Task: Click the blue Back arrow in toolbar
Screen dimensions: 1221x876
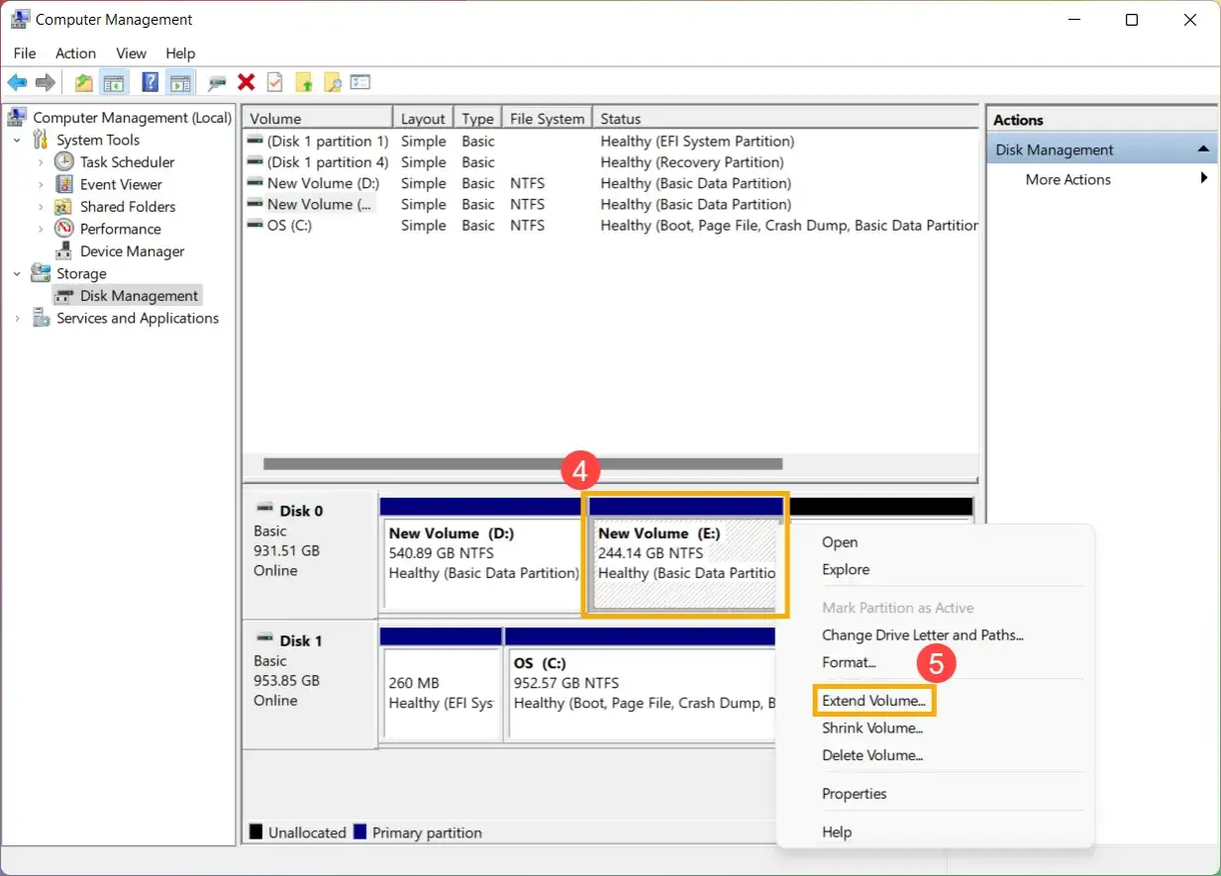Action: tap(17, 82)
